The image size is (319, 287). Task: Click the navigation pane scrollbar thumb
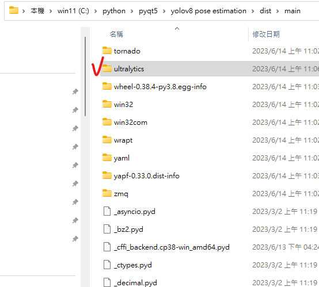[85, 76]
